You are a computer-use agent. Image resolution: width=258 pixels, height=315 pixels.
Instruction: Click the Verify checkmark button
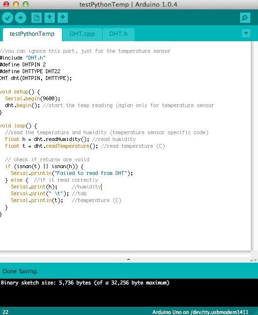pyautogui.click(x=7, y=18)
